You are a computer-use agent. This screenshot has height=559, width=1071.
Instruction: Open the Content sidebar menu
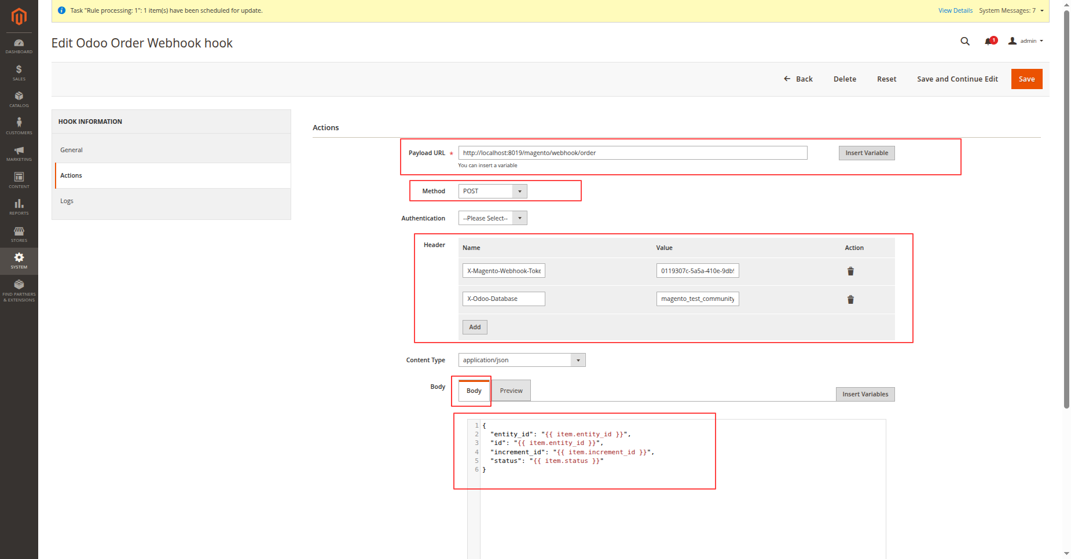[19, 181]
